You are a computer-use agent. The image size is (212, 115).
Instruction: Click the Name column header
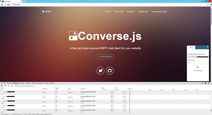pos(21,89)
